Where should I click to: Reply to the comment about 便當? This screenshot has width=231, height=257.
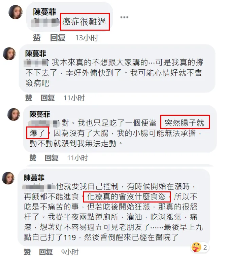(52, 158)
